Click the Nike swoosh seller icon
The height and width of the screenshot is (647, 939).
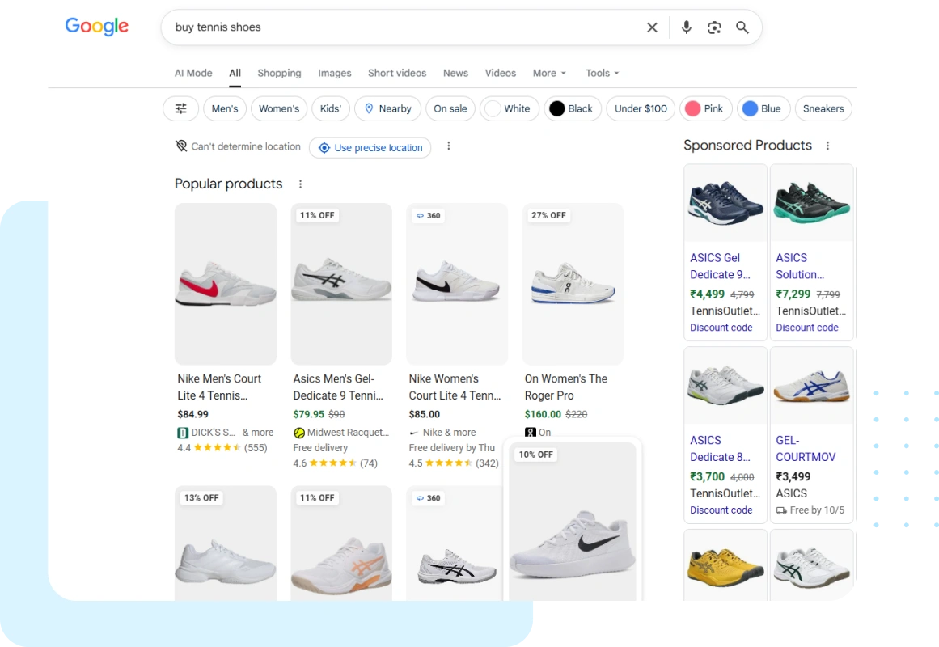pos(414,433)
